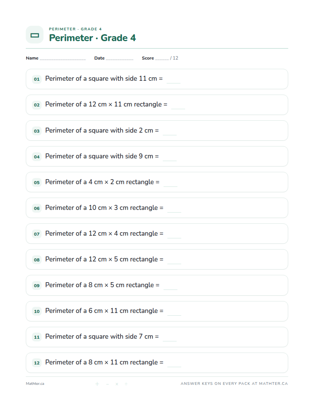This screenshot has height=406, width=314.
Task: Select the text "Perimeter of a 10 cm × 3 cm rectangle ="
Action: click(x=104, y=208)
